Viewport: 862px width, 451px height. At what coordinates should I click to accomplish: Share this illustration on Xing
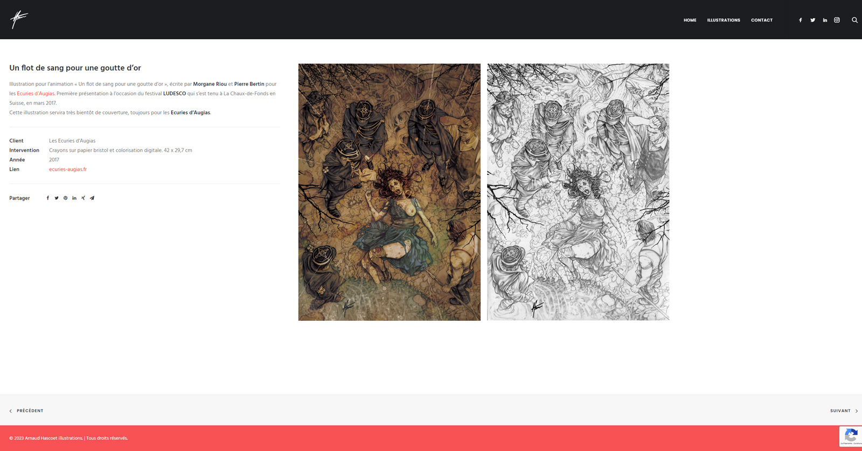[x=83, y=198]
